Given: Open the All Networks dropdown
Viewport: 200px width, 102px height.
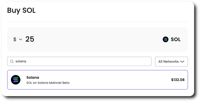Looking at the screenshot, I should (x=172, y=62).
